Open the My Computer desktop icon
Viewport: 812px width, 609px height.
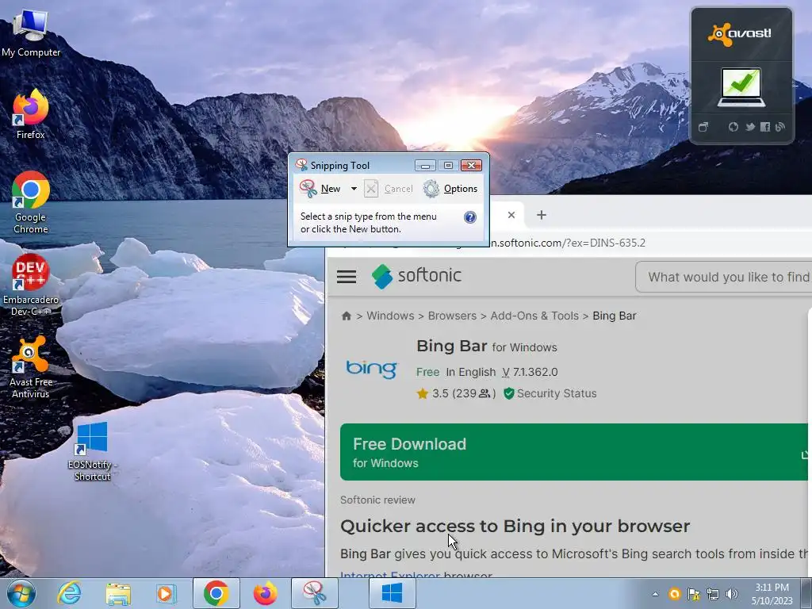[31, 33]
